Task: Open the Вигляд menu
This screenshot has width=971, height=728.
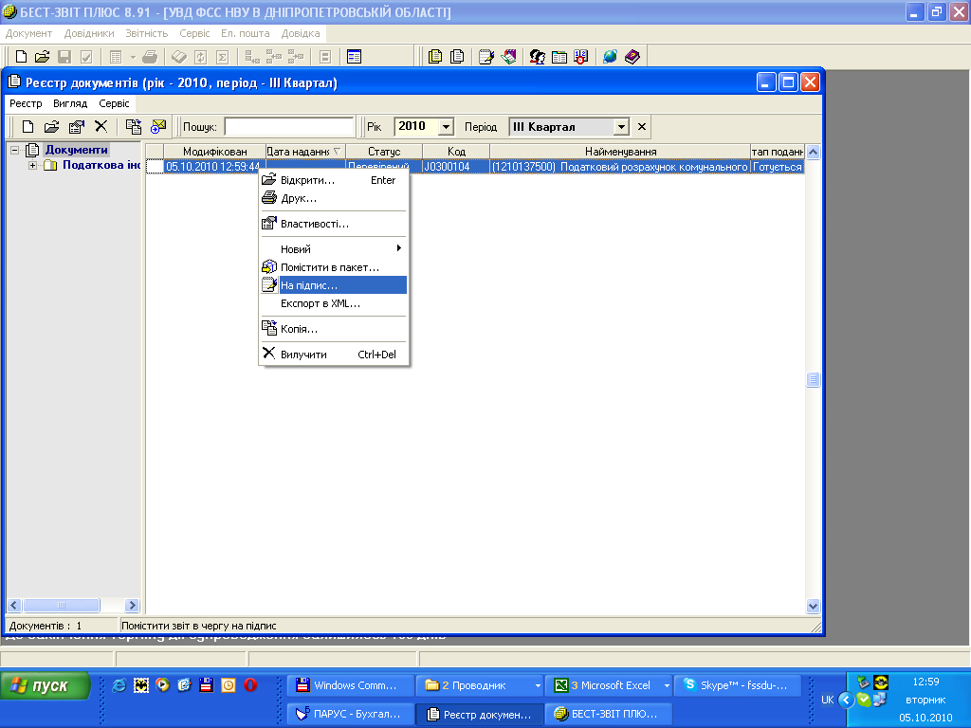Action: 70,103
